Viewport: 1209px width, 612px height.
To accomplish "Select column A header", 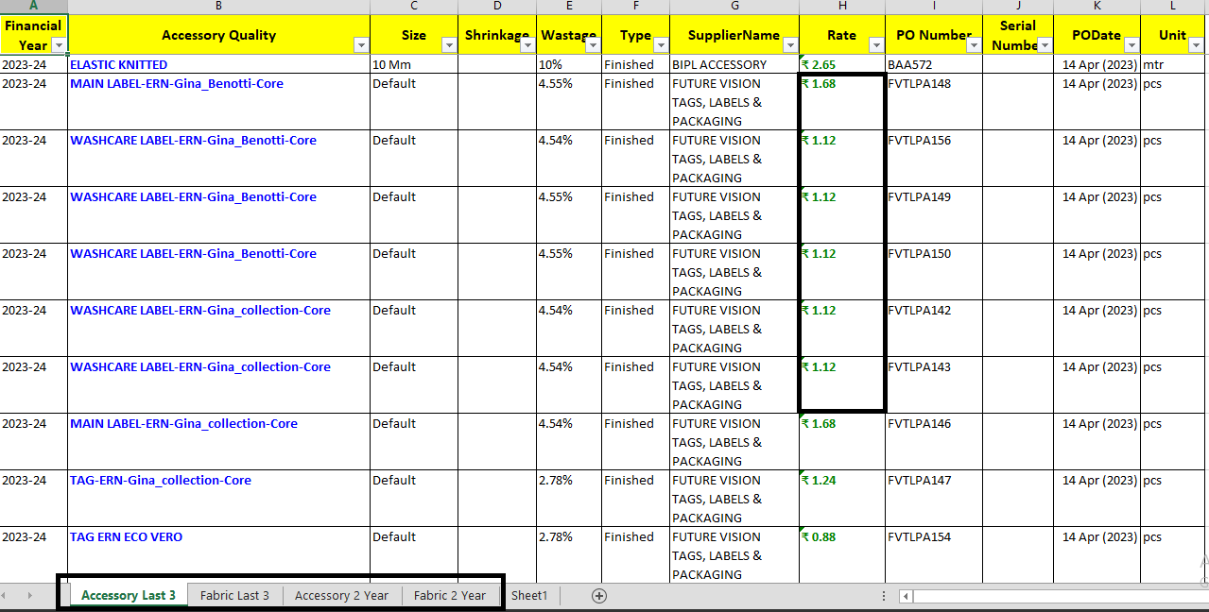I will pyautogui.click(x=34, y=7).
